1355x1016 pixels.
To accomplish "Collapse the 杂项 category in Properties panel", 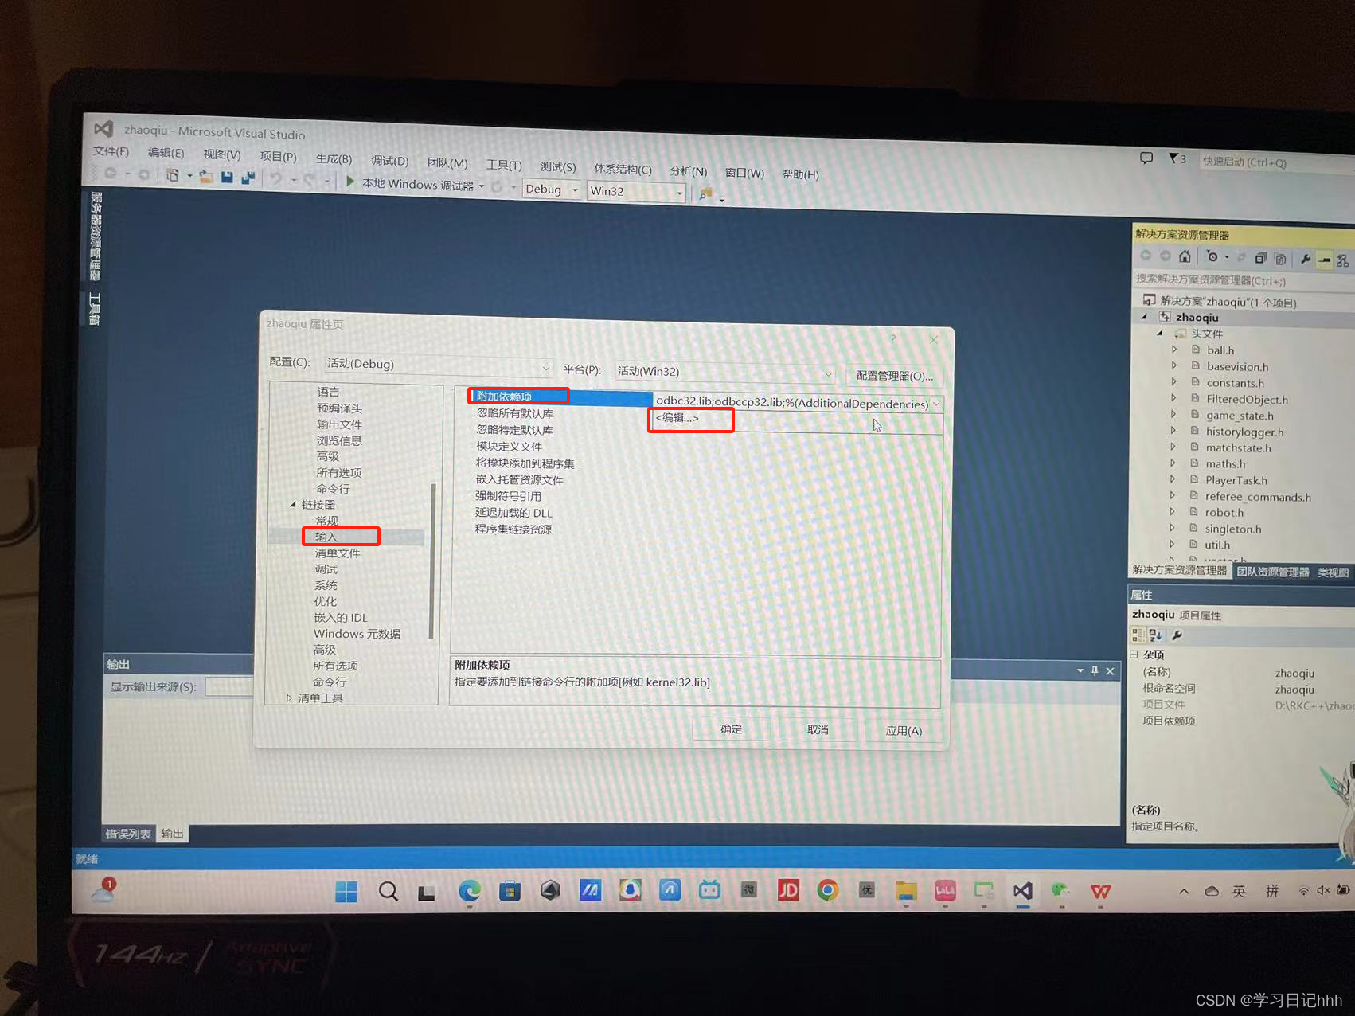I will [1134, 654].
